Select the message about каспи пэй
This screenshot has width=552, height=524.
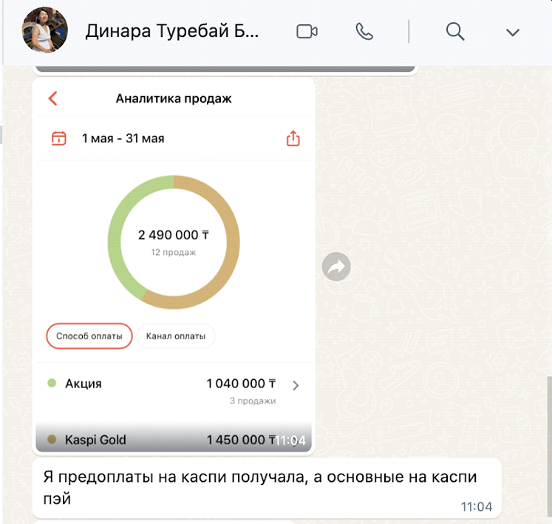267,488
